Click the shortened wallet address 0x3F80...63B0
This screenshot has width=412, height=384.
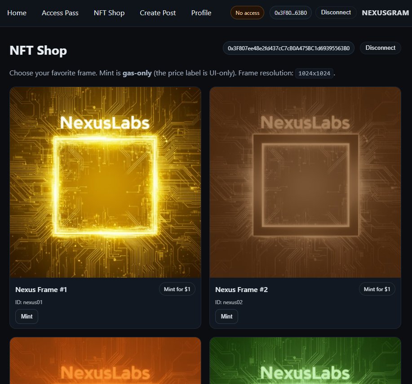pyautogui.click(x=291, y=13)
